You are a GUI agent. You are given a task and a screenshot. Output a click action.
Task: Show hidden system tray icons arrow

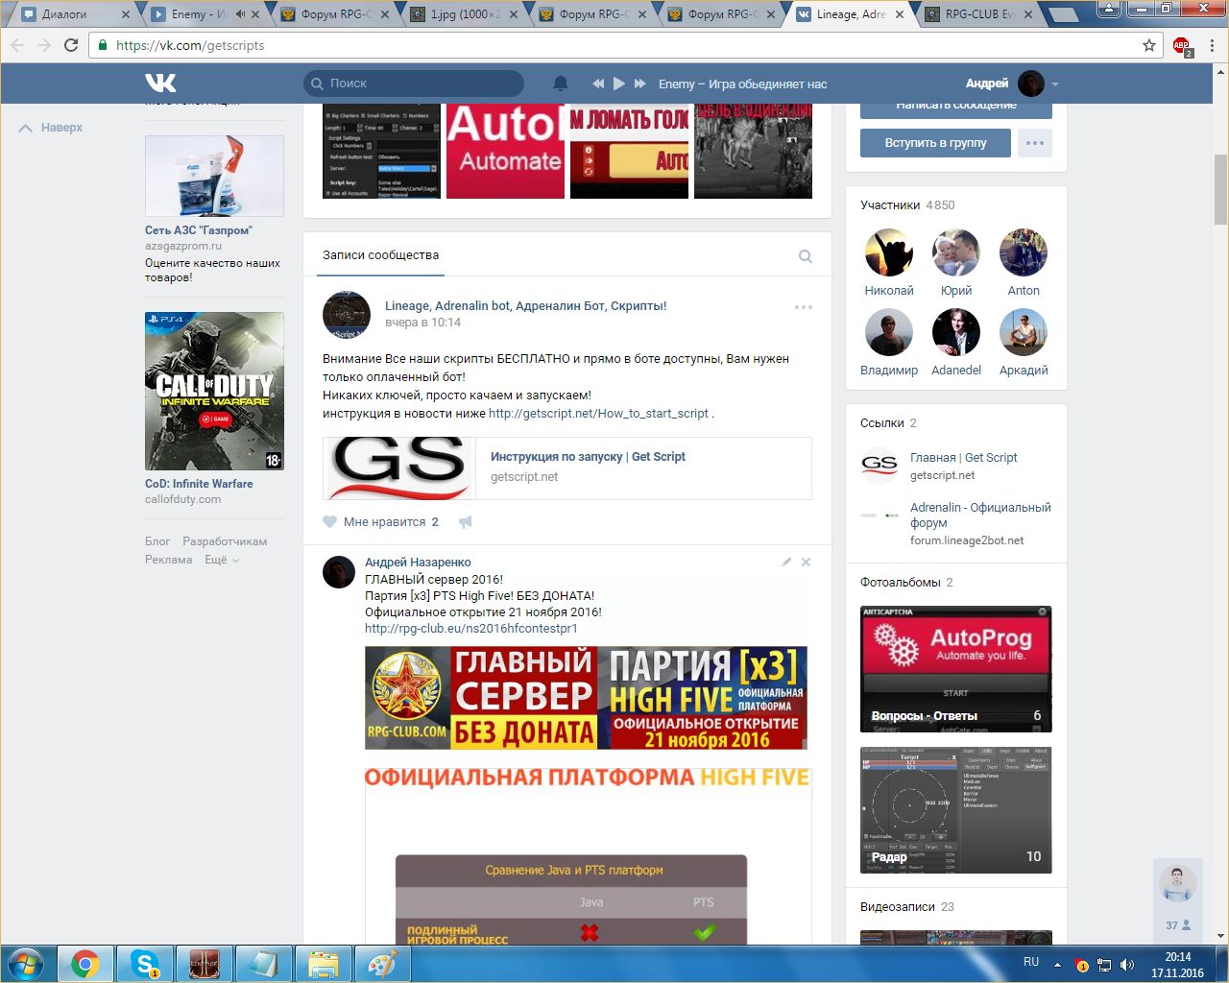tap(1057, 965)
